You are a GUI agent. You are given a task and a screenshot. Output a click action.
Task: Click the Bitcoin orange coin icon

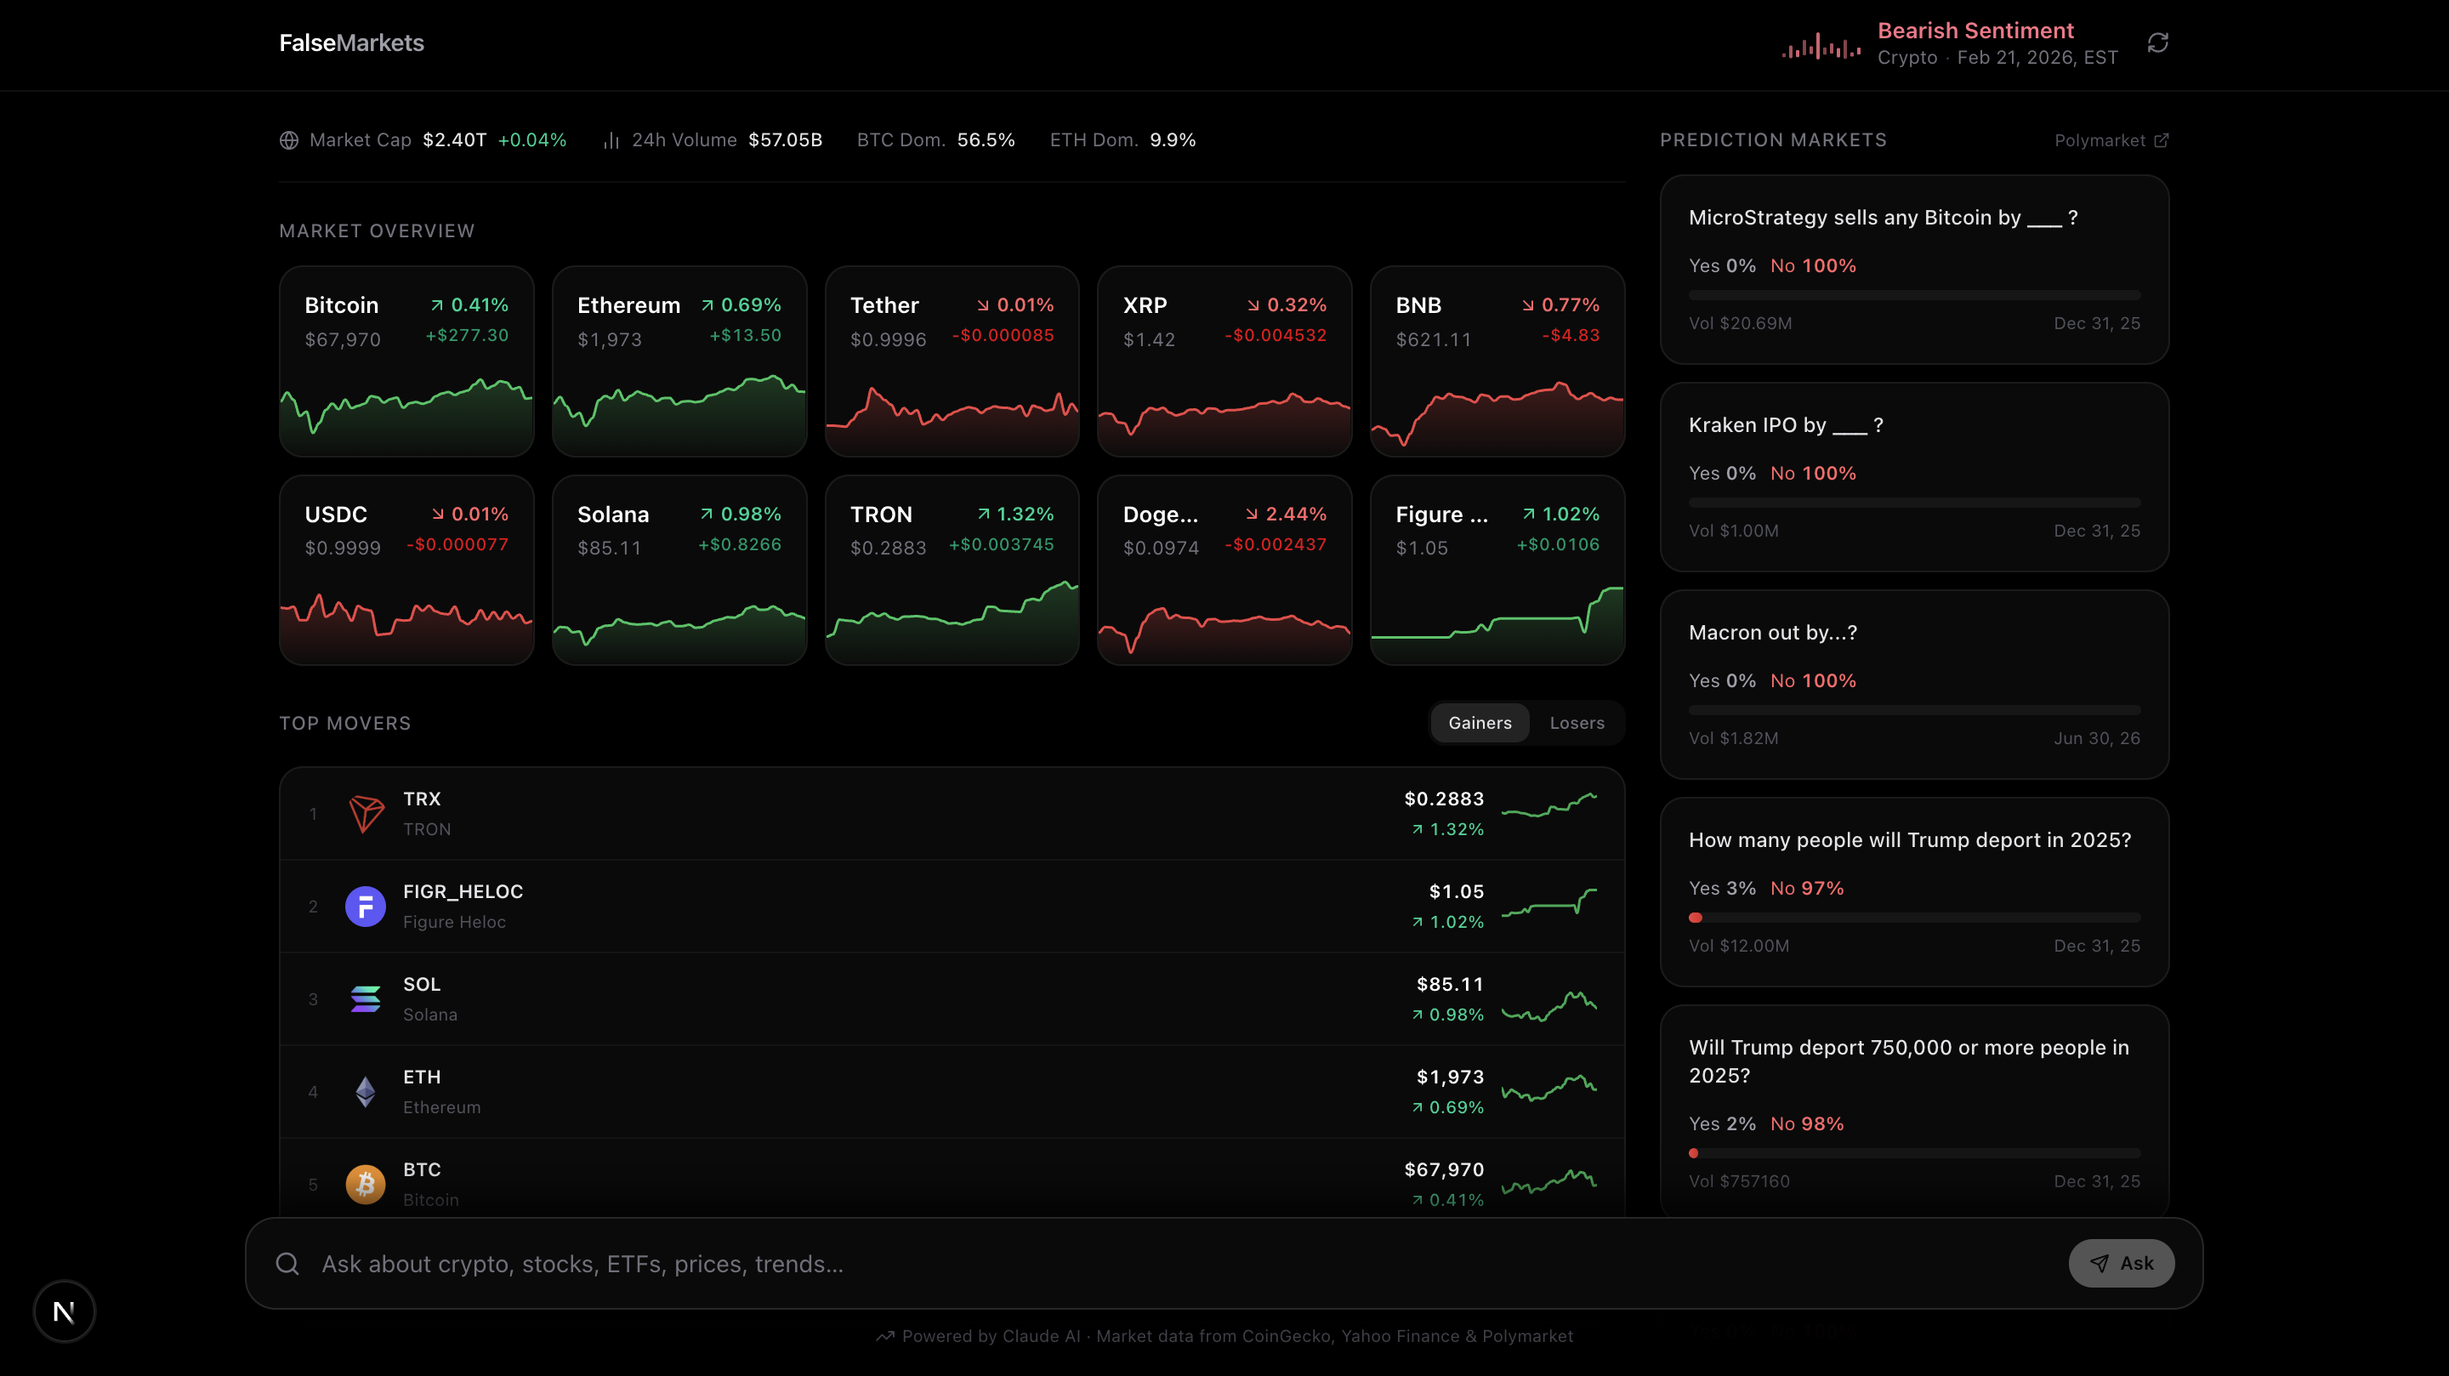tap(365, 1184)
